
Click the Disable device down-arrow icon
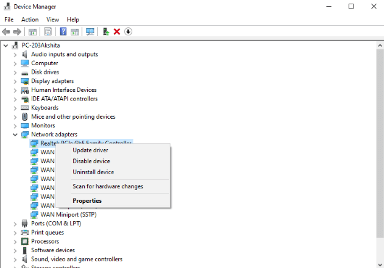[x=128, y=32]
